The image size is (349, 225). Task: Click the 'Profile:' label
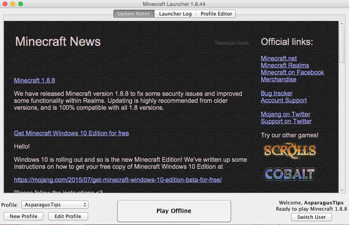(x=10, y=205)
